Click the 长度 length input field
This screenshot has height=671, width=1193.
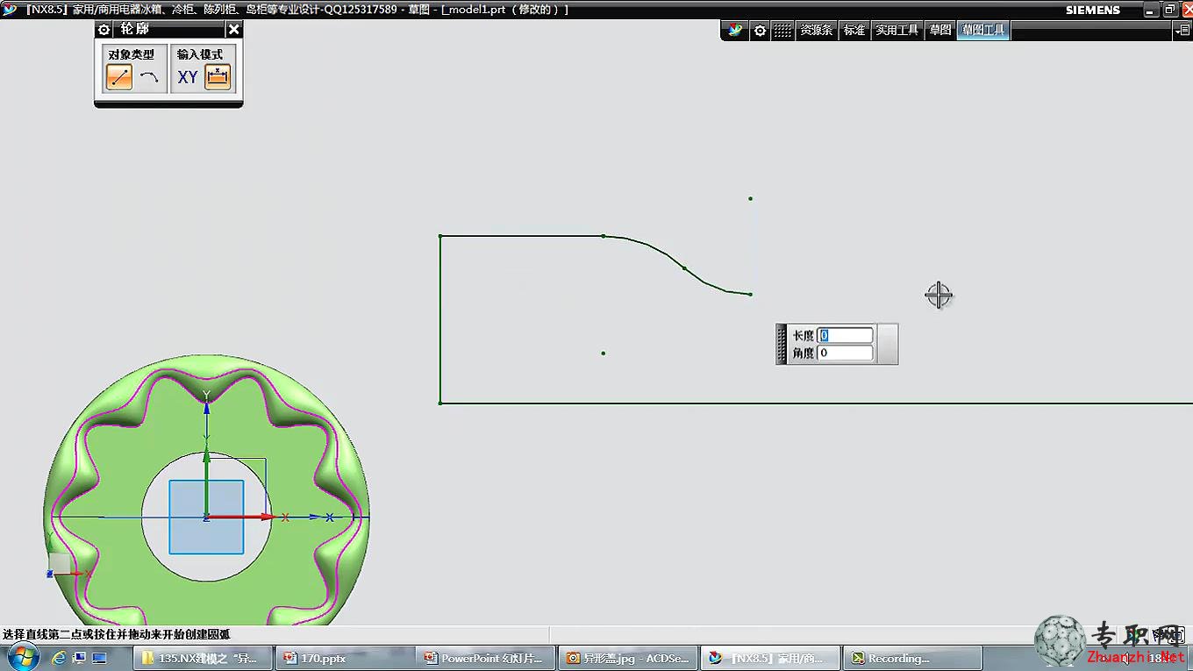(846, 335)
